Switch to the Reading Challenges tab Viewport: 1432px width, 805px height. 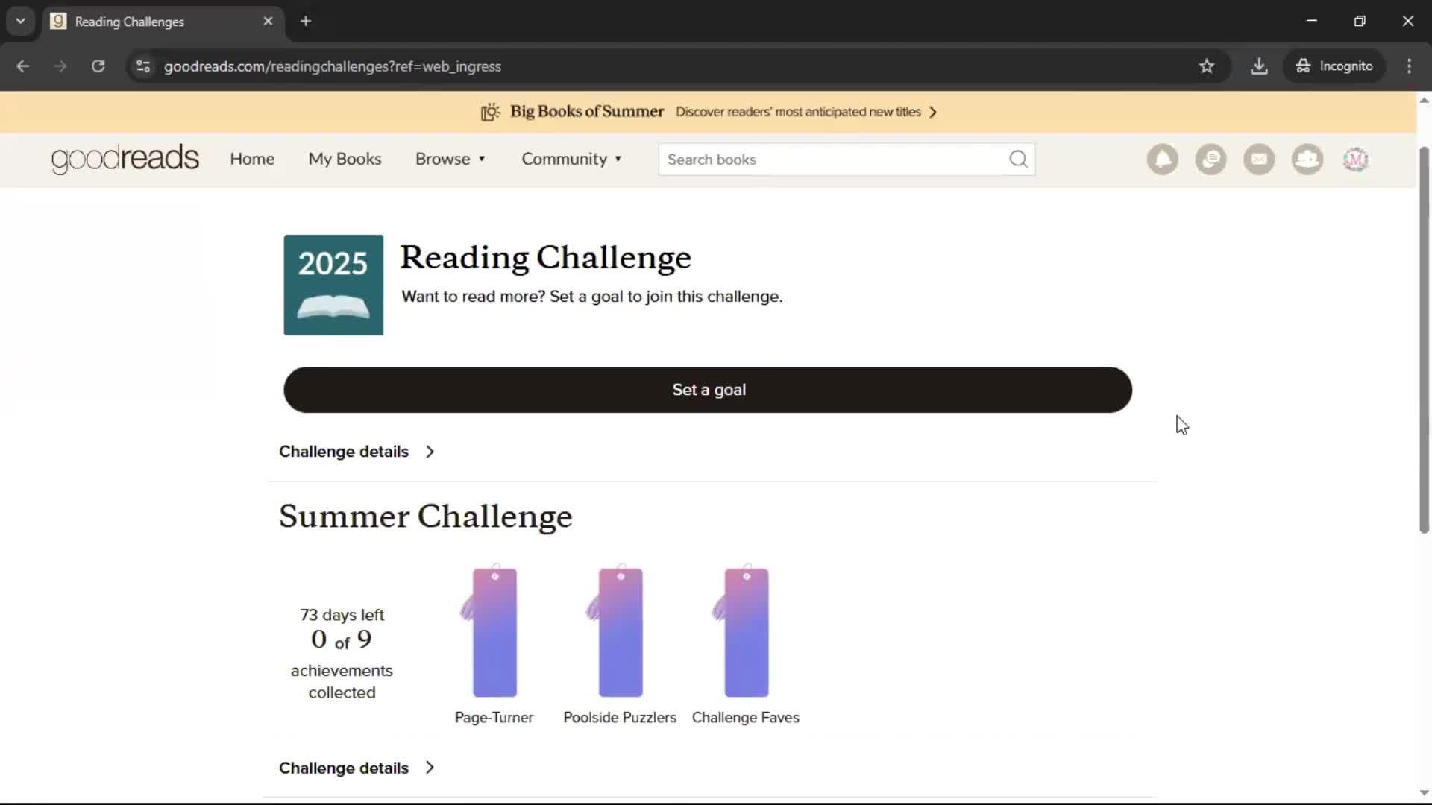[163, 22]
